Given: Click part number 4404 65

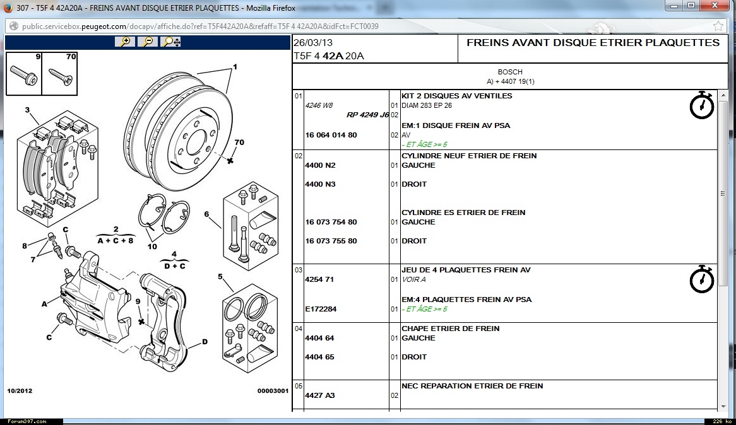Looking at the screenshot, I should [319, 356].
